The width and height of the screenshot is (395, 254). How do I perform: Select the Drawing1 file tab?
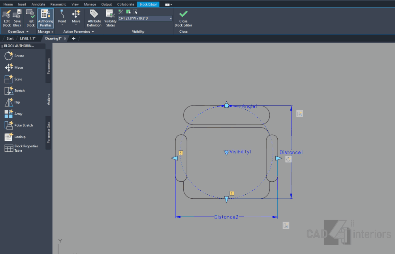click(x=53, y=39)
